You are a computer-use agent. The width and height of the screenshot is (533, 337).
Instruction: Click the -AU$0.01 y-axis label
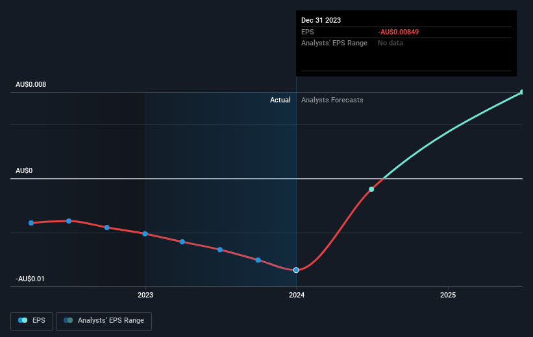pyautogui.click(x=30, y=279)
